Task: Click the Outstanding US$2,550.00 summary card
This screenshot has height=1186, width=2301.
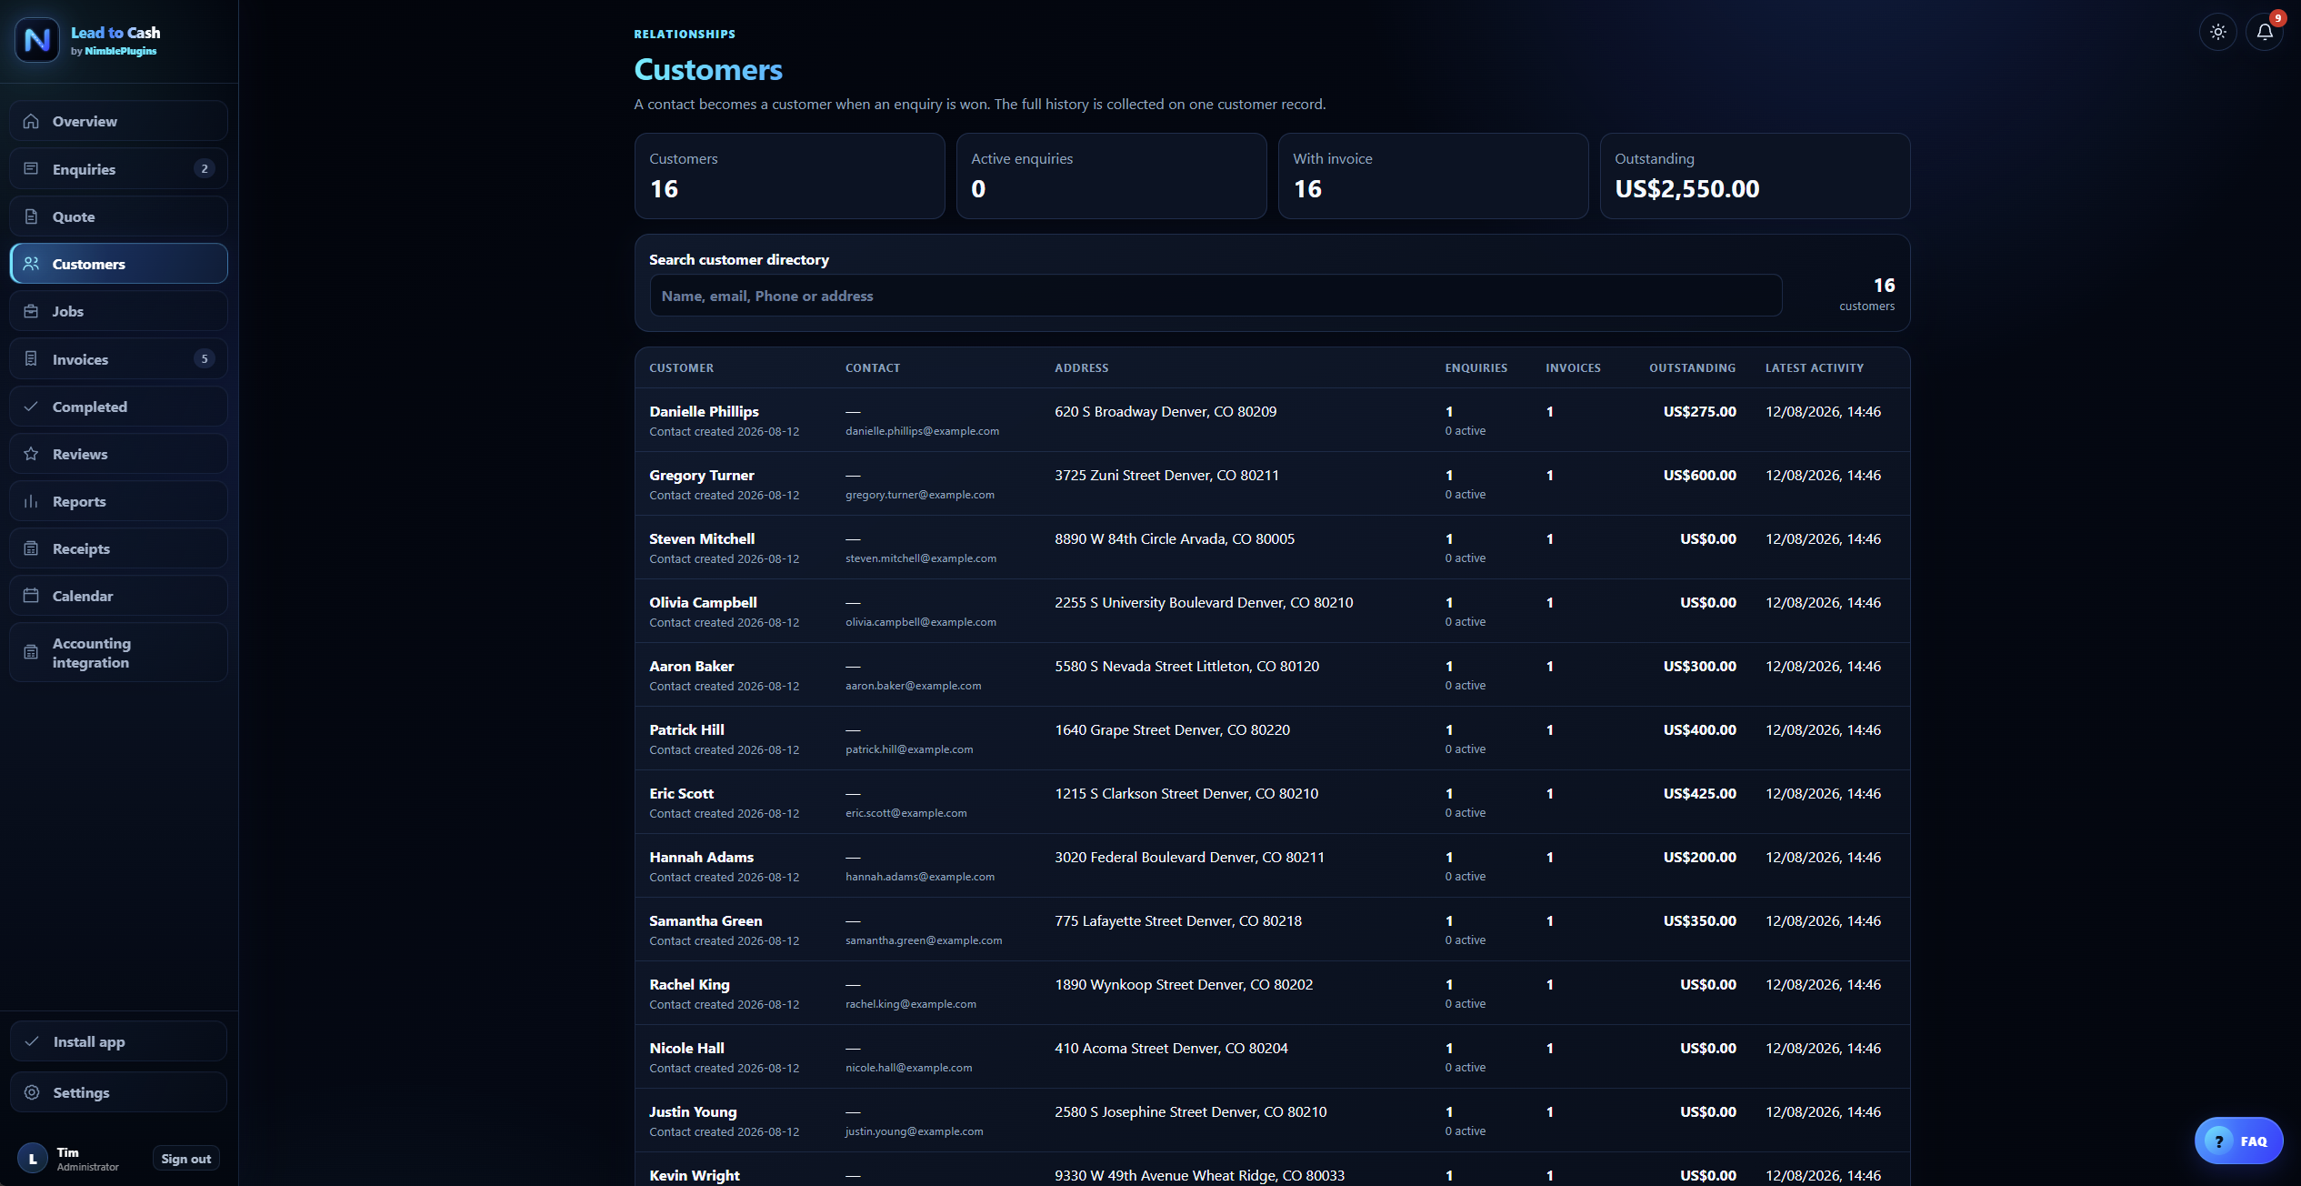Action: (x=1755, y=176)
